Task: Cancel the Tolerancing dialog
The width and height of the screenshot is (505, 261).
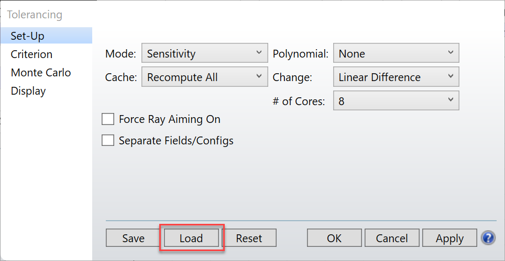Action: click(392, 238)
